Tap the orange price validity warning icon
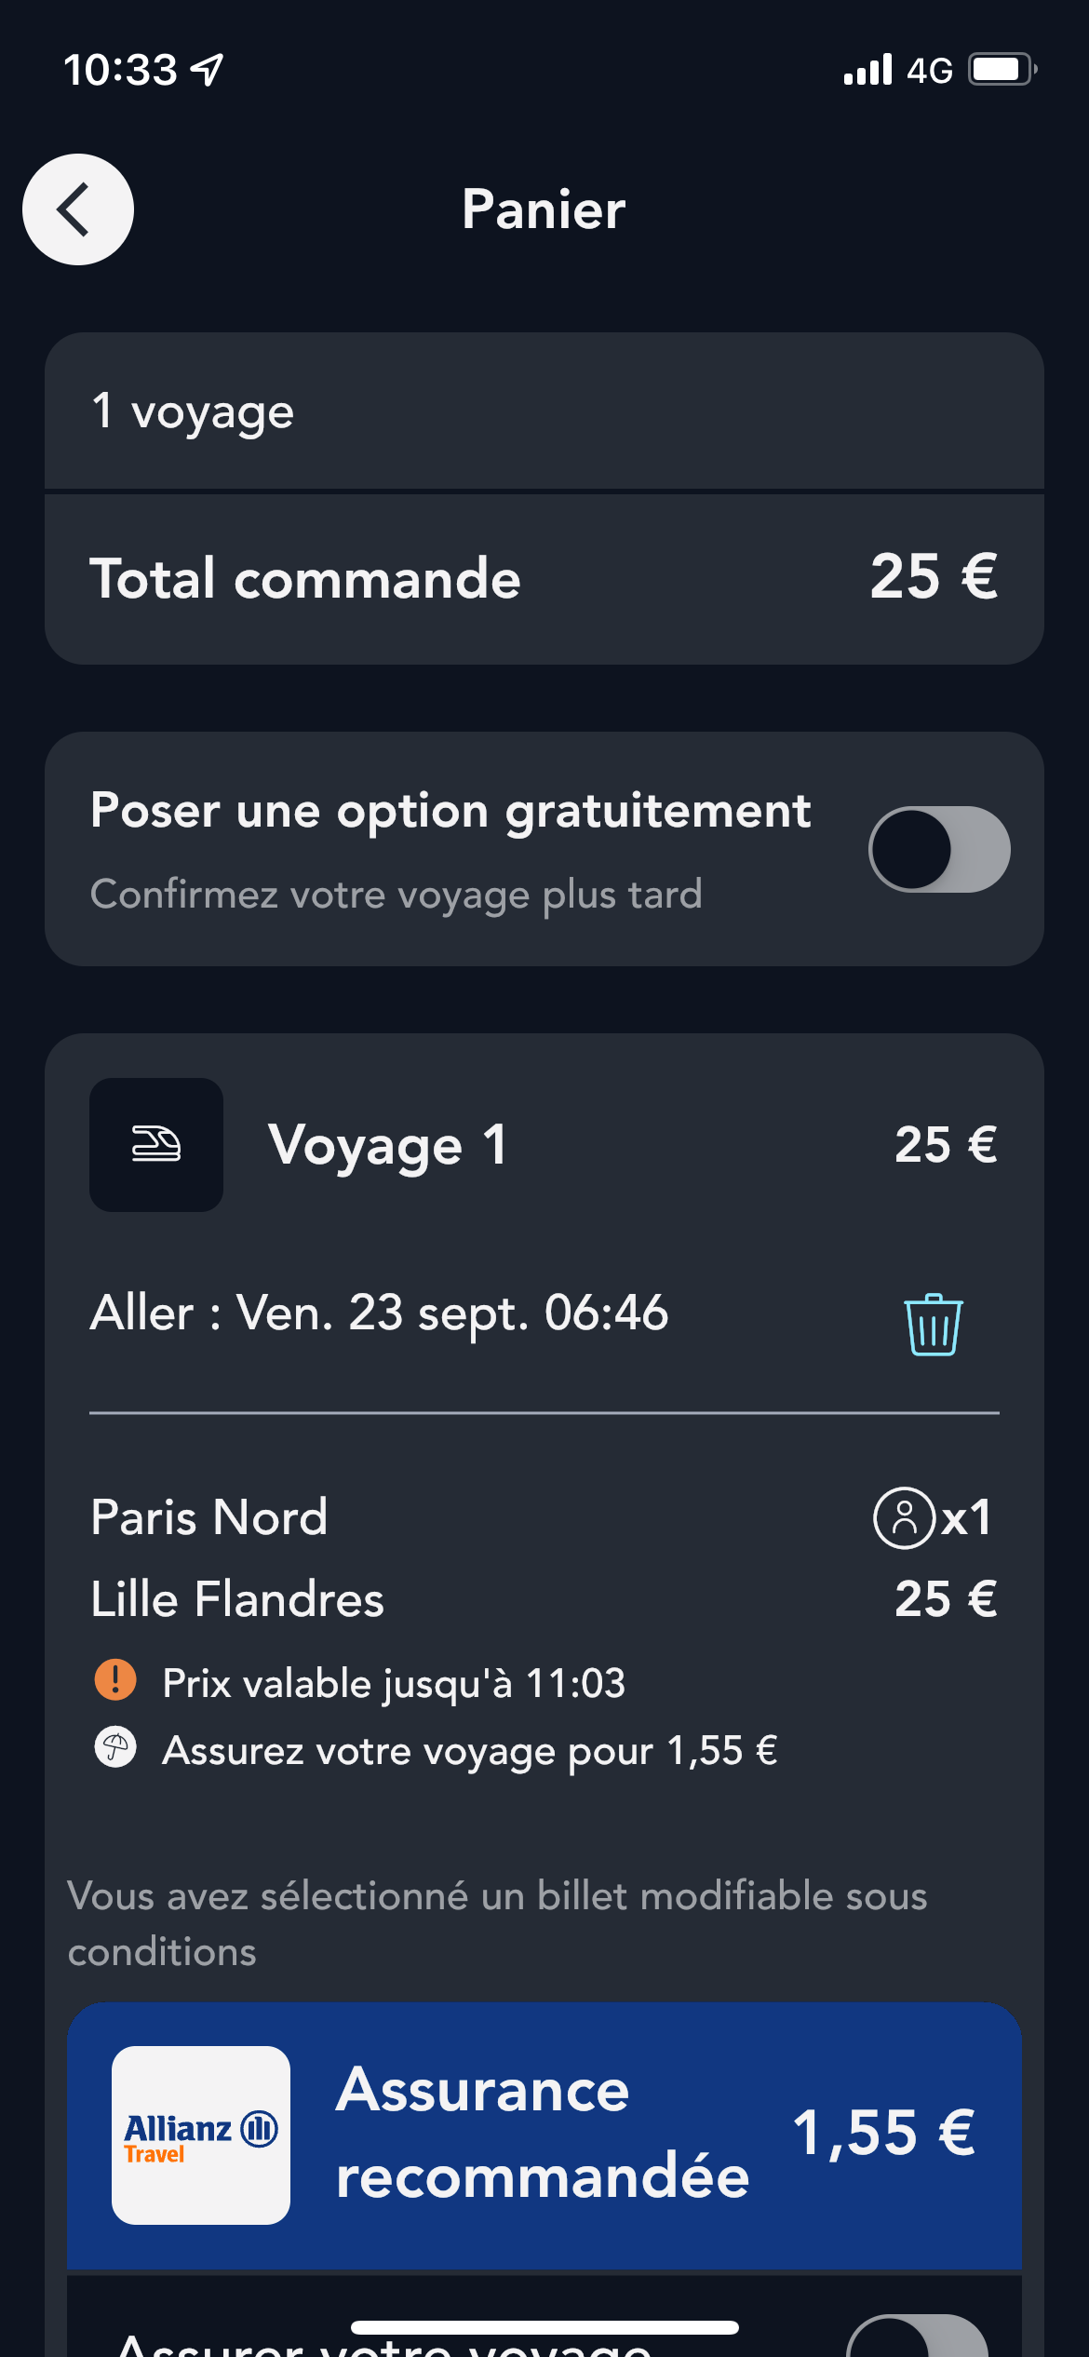 (x=115, y=1680)
